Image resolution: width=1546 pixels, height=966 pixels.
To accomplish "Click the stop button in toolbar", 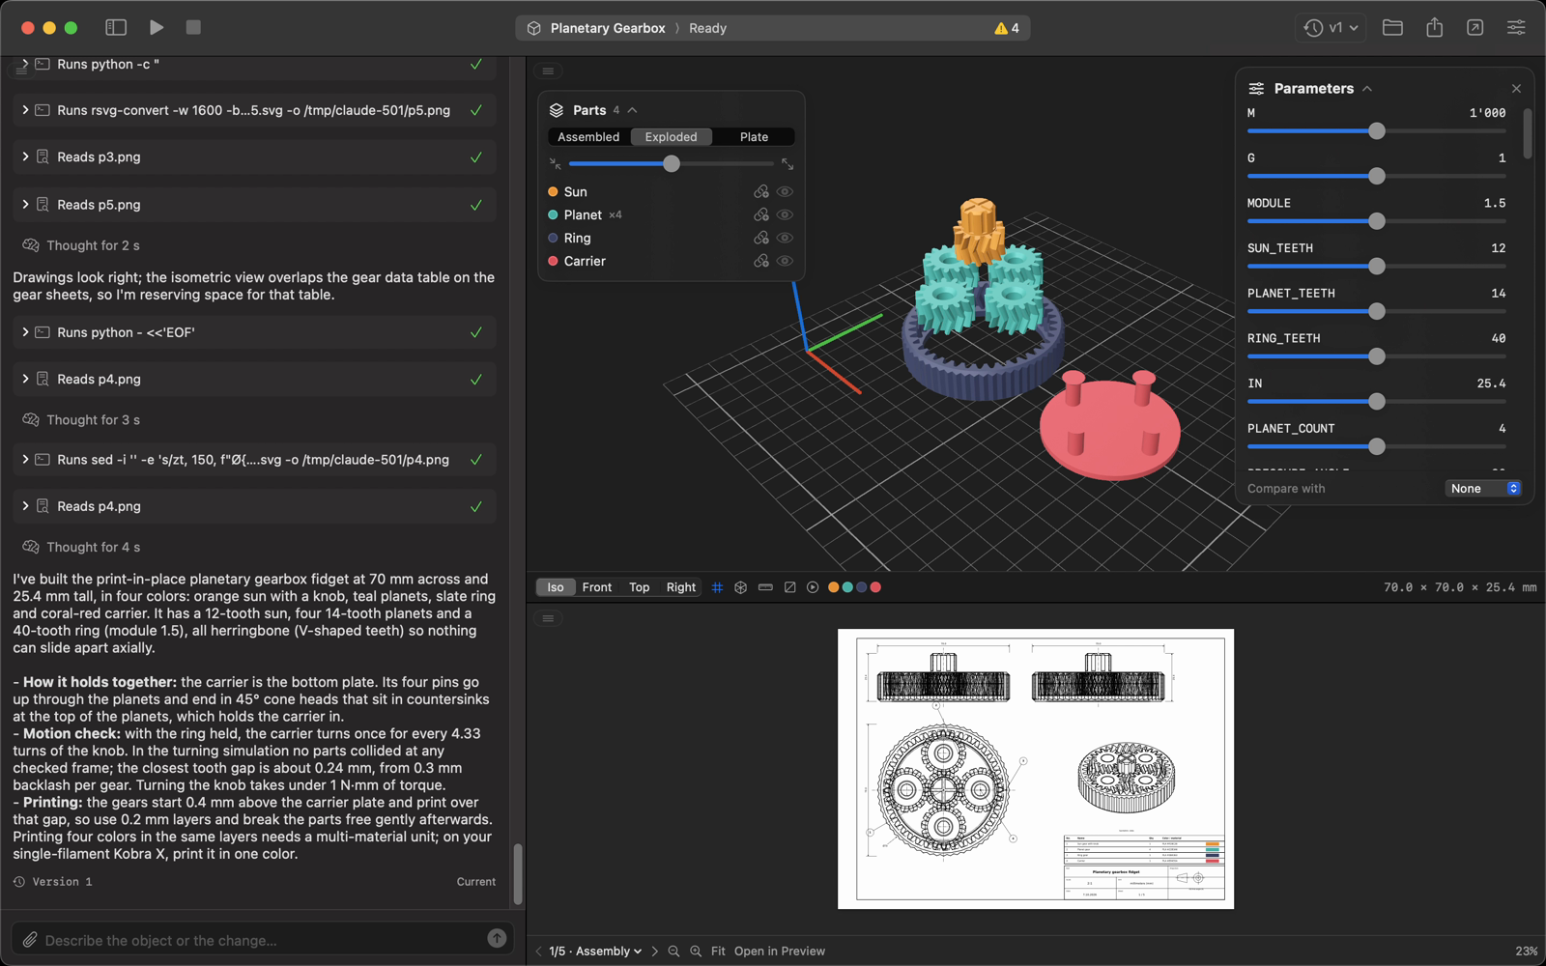I will [x=193, y=28].
